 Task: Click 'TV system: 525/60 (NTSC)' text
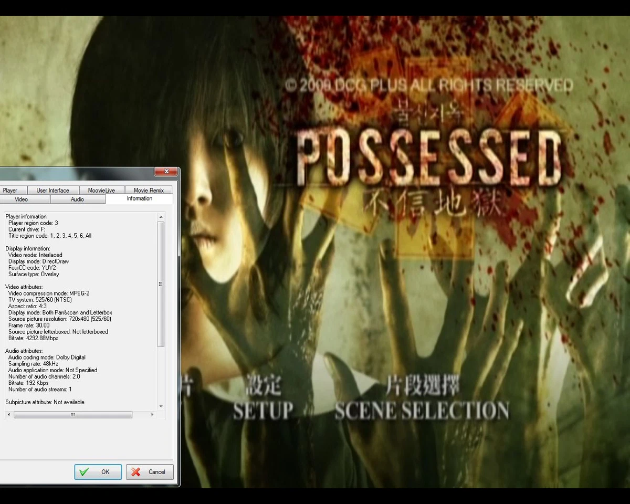click(x=39, y=300)
